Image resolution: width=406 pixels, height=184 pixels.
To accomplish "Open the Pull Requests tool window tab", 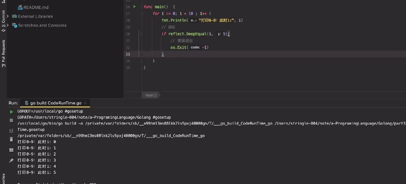I will (4, 53).
